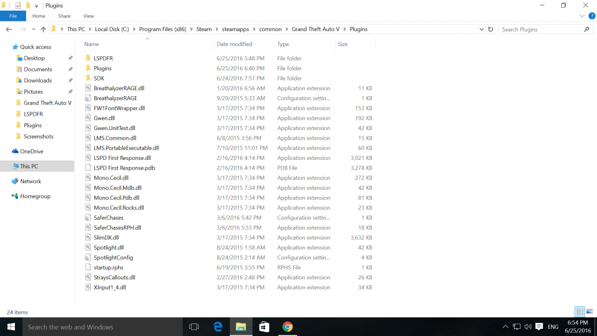Click the search magnifier icon

click(x=586, y=29)
